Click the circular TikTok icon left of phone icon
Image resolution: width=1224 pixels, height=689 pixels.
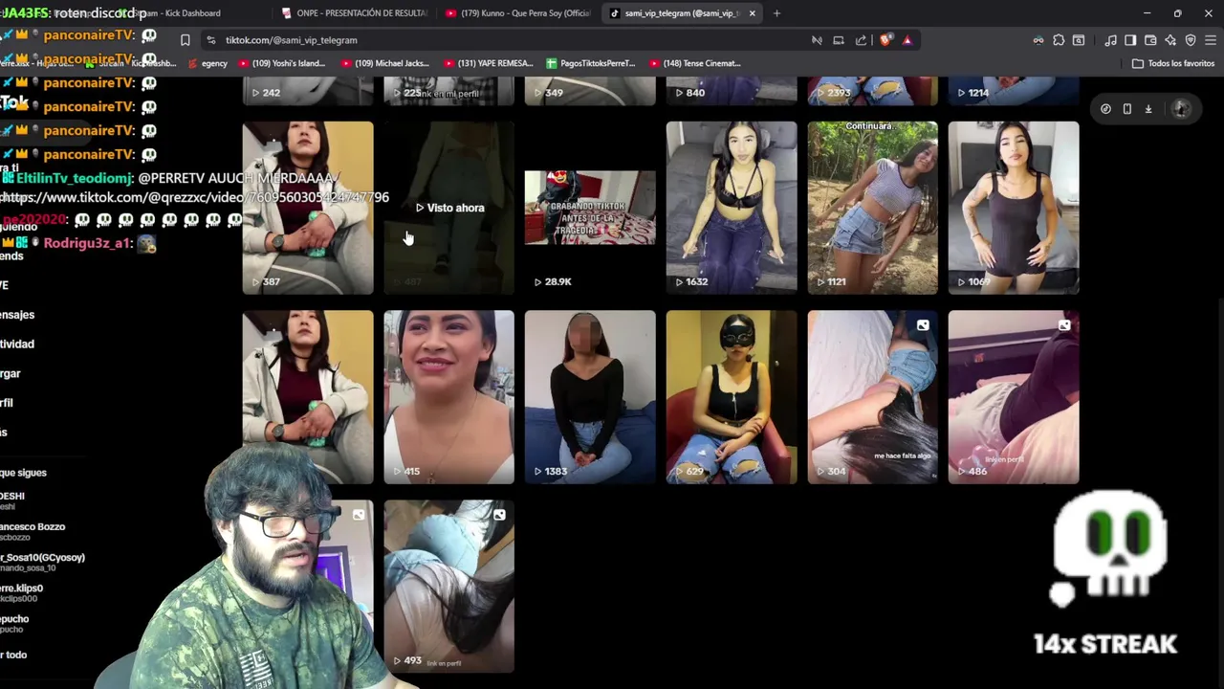1105,109
